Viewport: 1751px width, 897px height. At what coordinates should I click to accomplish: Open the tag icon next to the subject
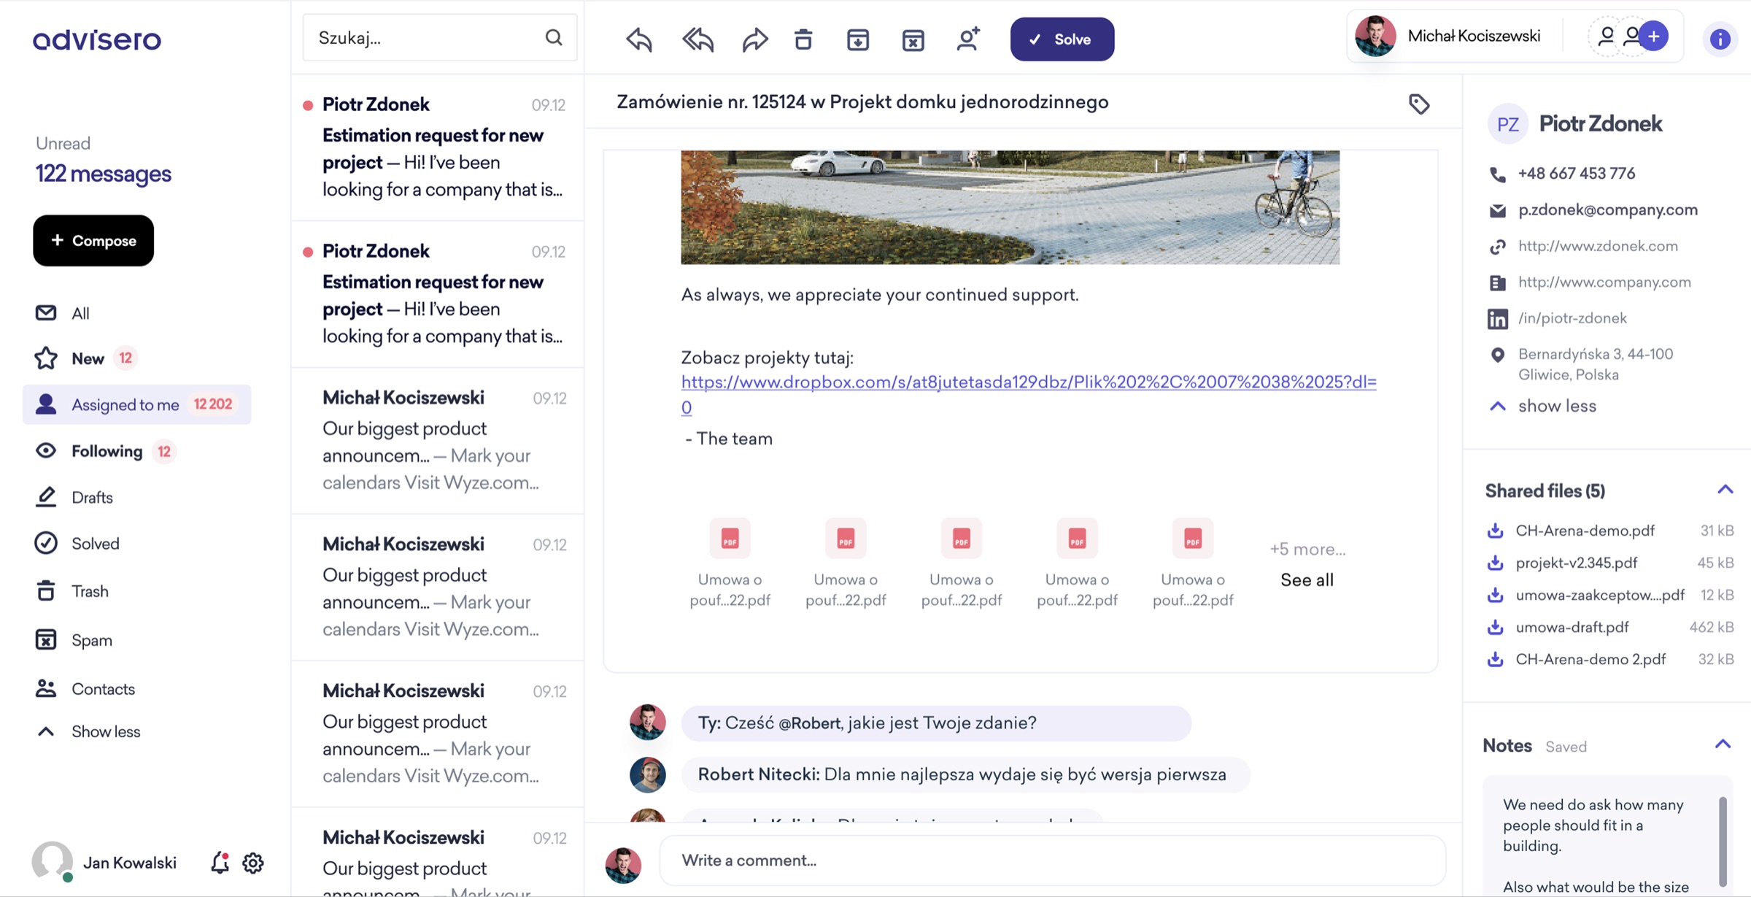point(1419,104)
